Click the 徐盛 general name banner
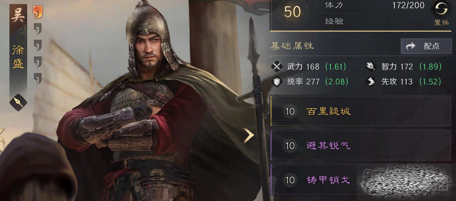 coord(18,57)
